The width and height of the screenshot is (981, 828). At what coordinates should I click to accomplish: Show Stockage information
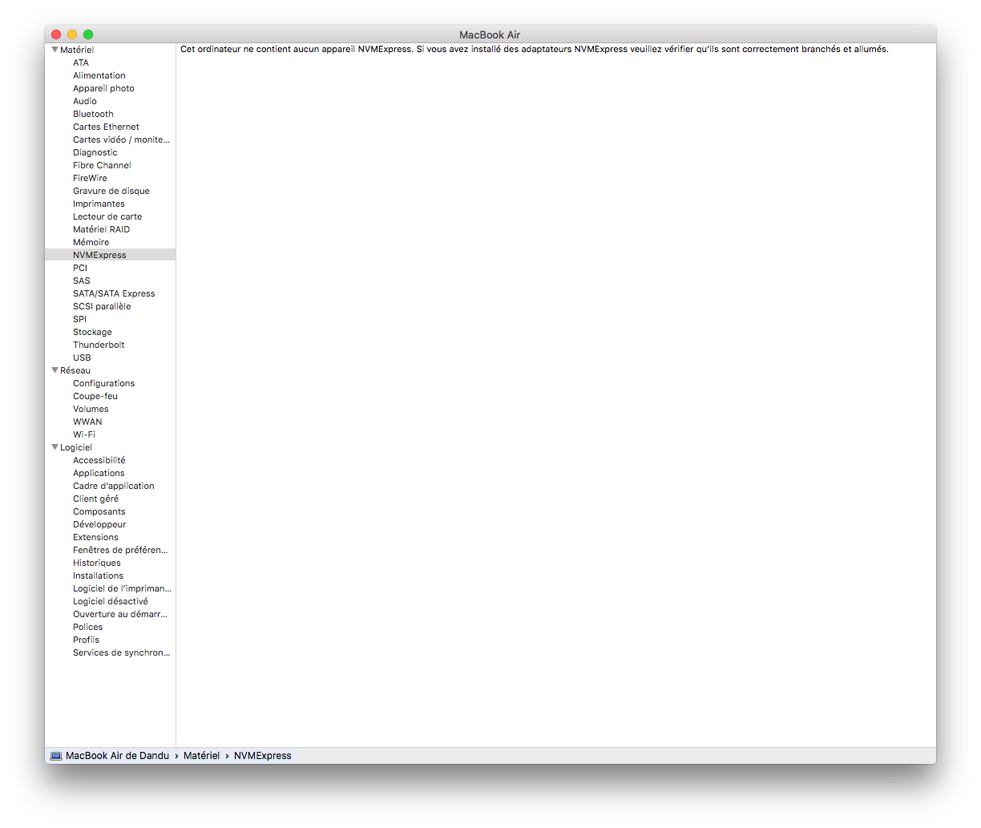coord(92,332)
